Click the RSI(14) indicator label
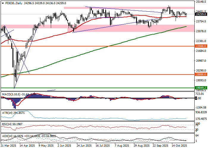This screenshot has height=149, width=208. tap(7, 124)
